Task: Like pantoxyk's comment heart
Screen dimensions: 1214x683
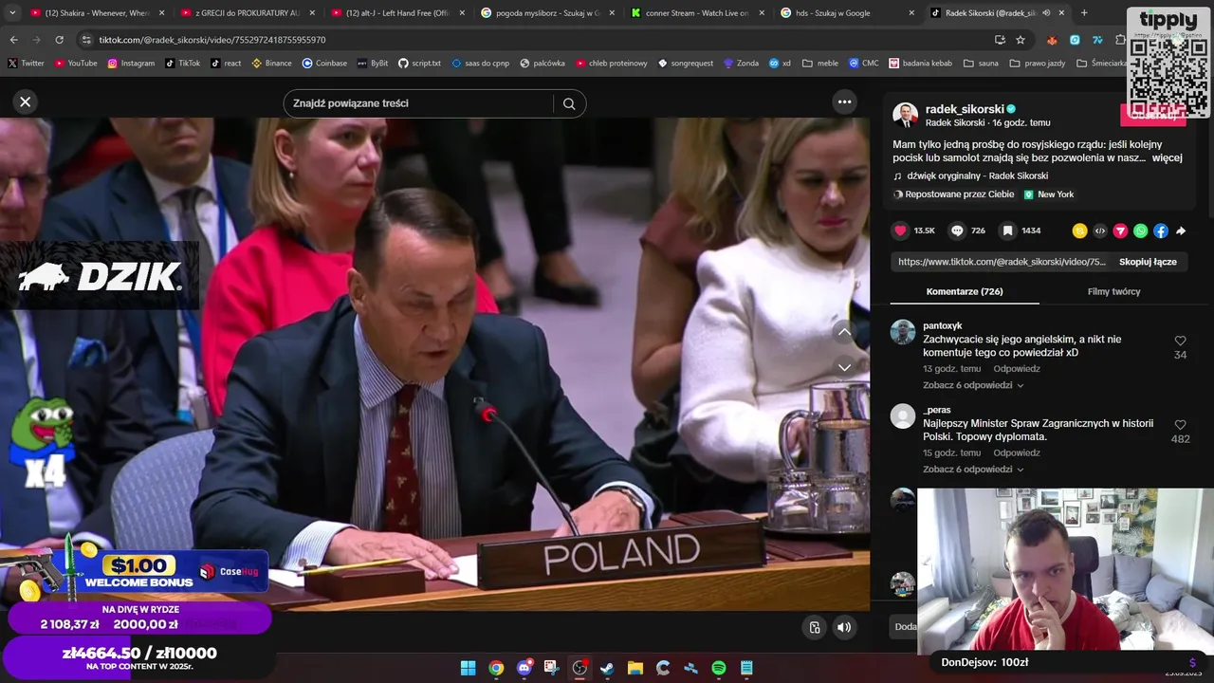Action: coord(1180,341)
